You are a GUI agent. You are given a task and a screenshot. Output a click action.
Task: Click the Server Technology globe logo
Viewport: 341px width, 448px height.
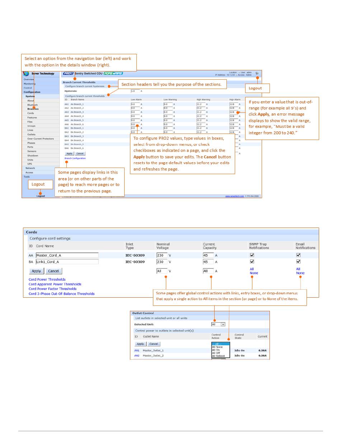26,73
